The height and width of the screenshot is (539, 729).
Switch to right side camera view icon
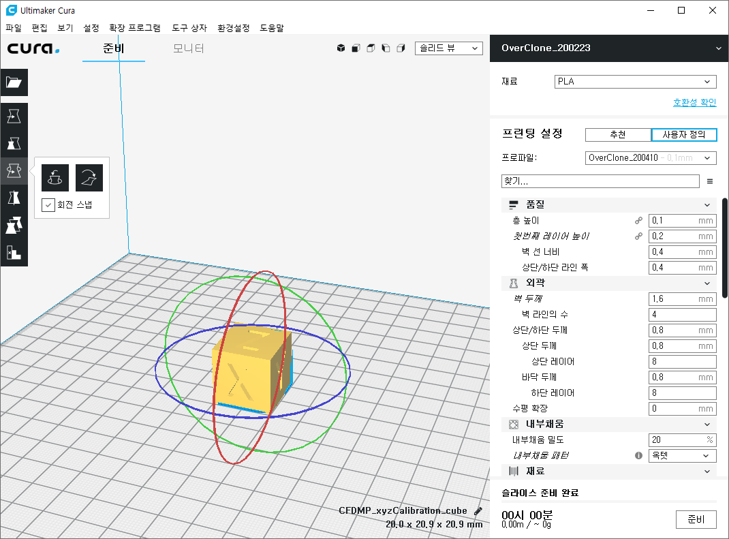pos(401,48)
